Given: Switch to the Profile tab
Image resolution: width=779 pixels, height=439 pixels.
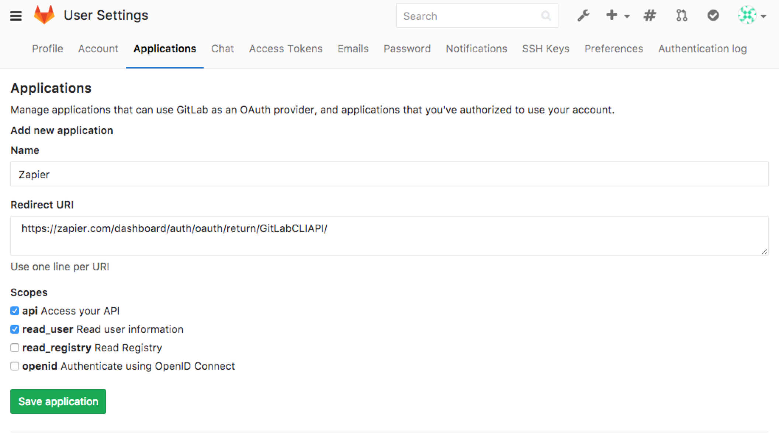Looking at the screenshot, I should 48,49.
